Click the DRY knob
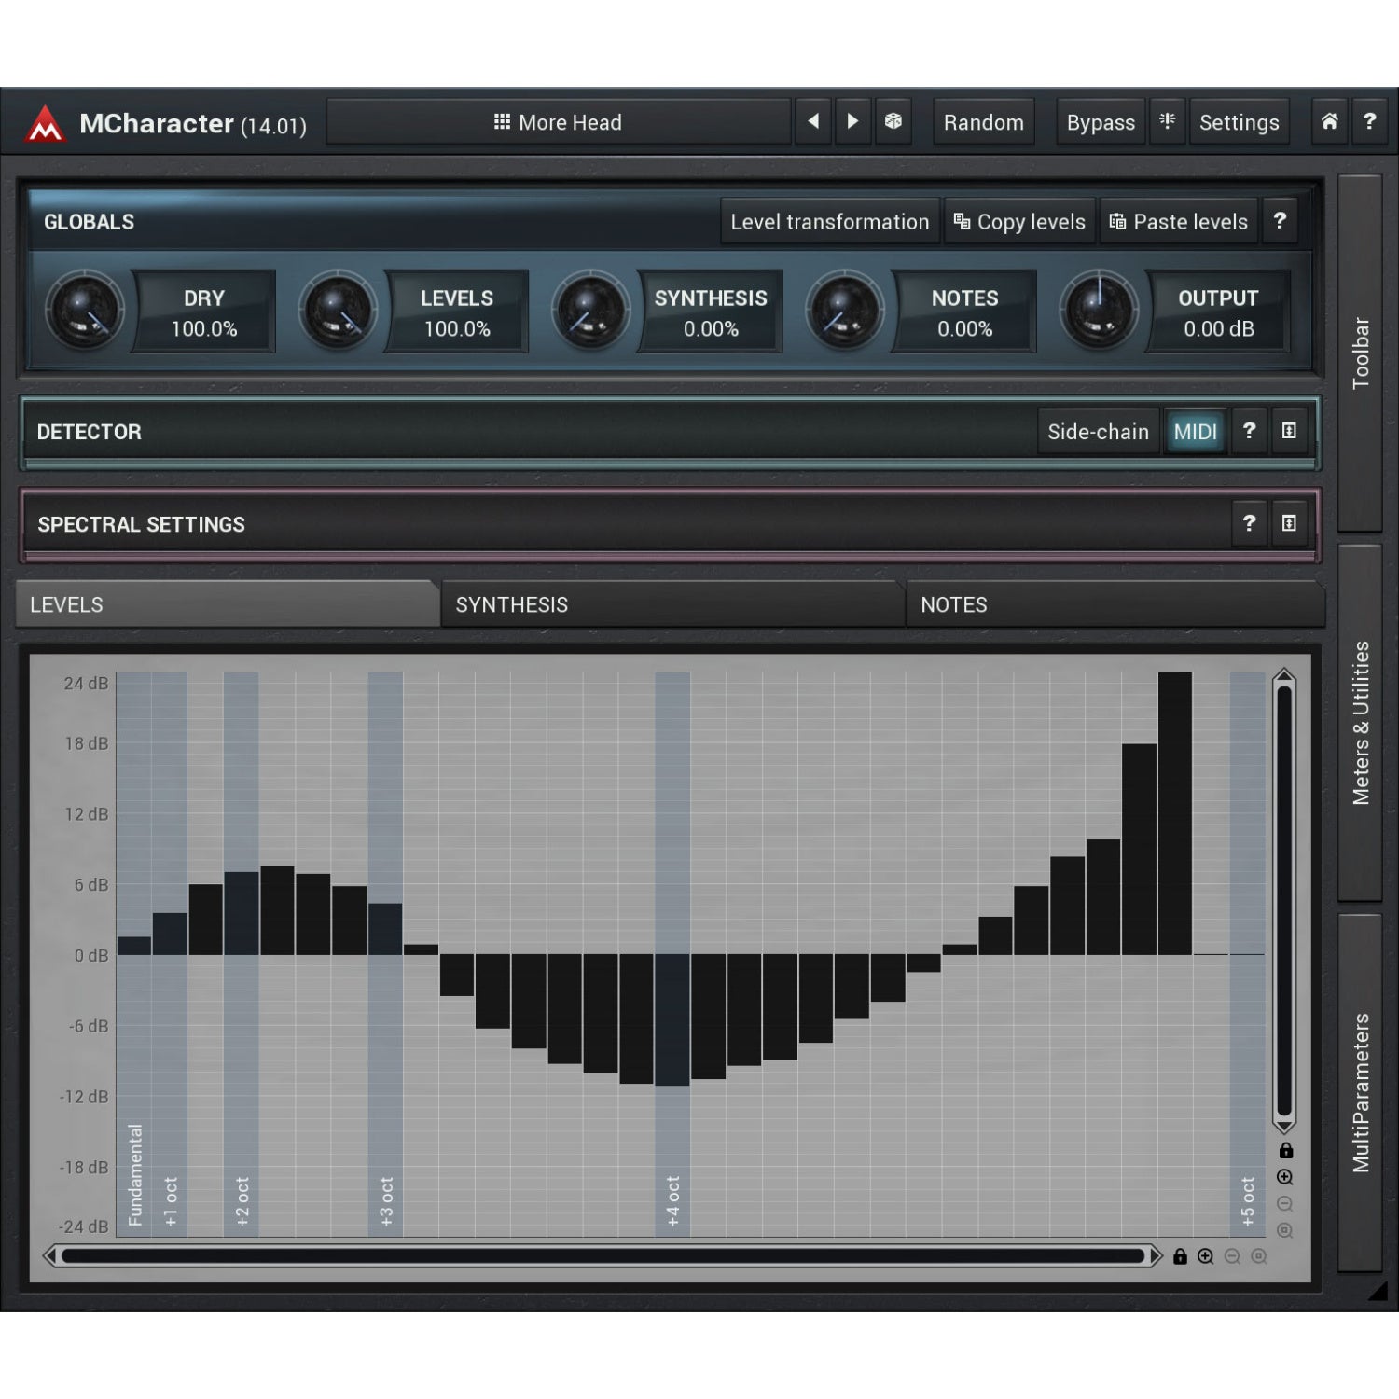 tap(85, 311)
